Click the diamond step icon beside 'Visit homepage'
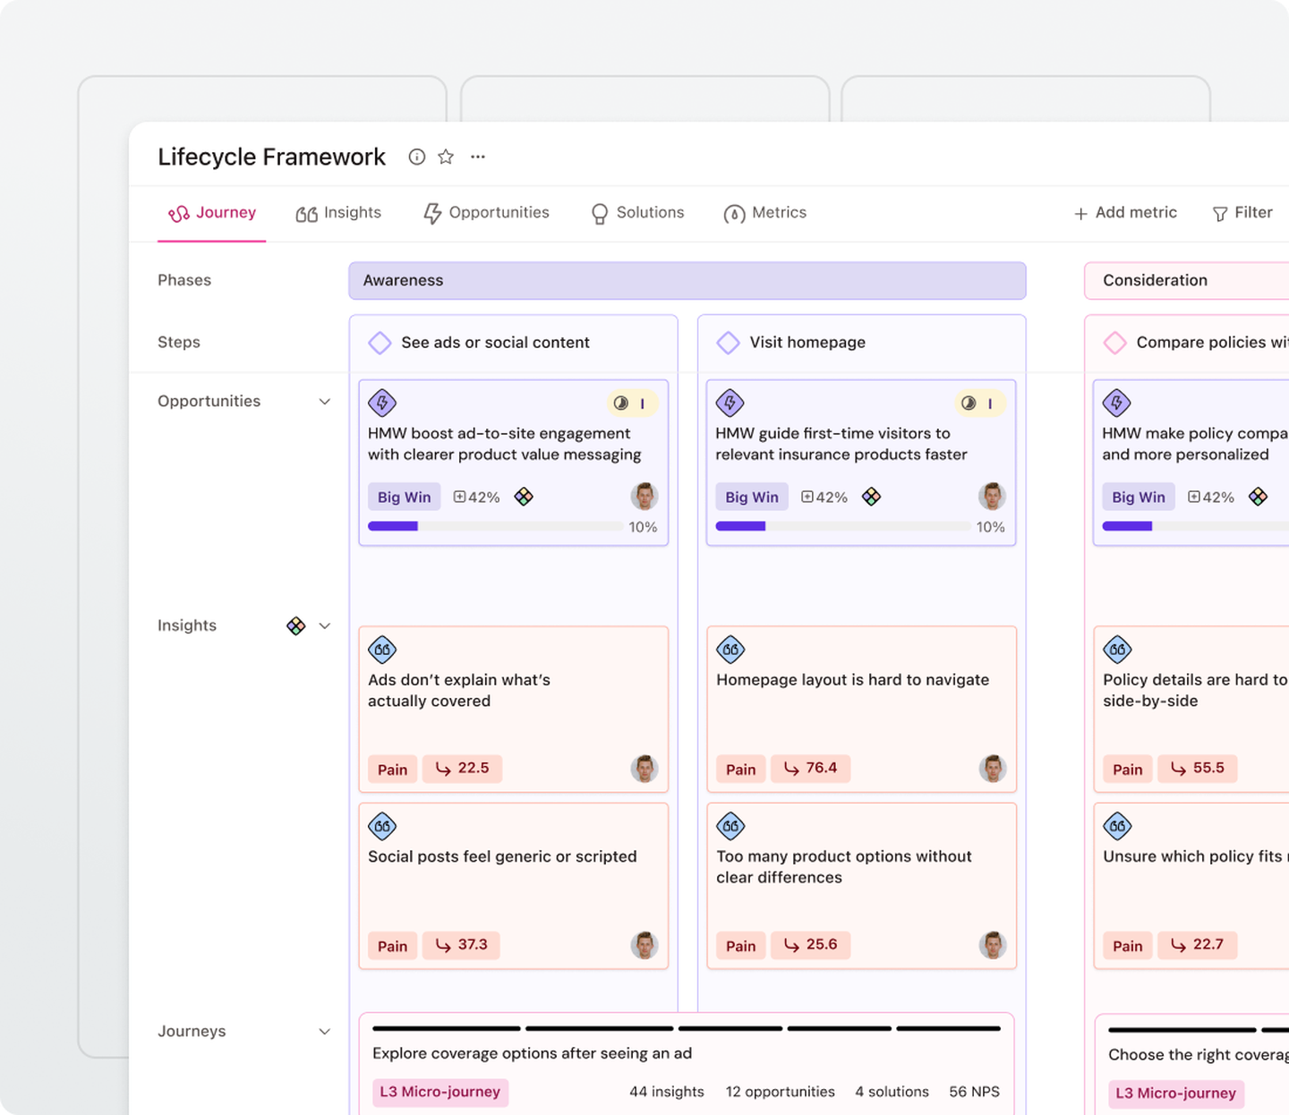Screen dimensions: 1289x1115 point(728,343)
